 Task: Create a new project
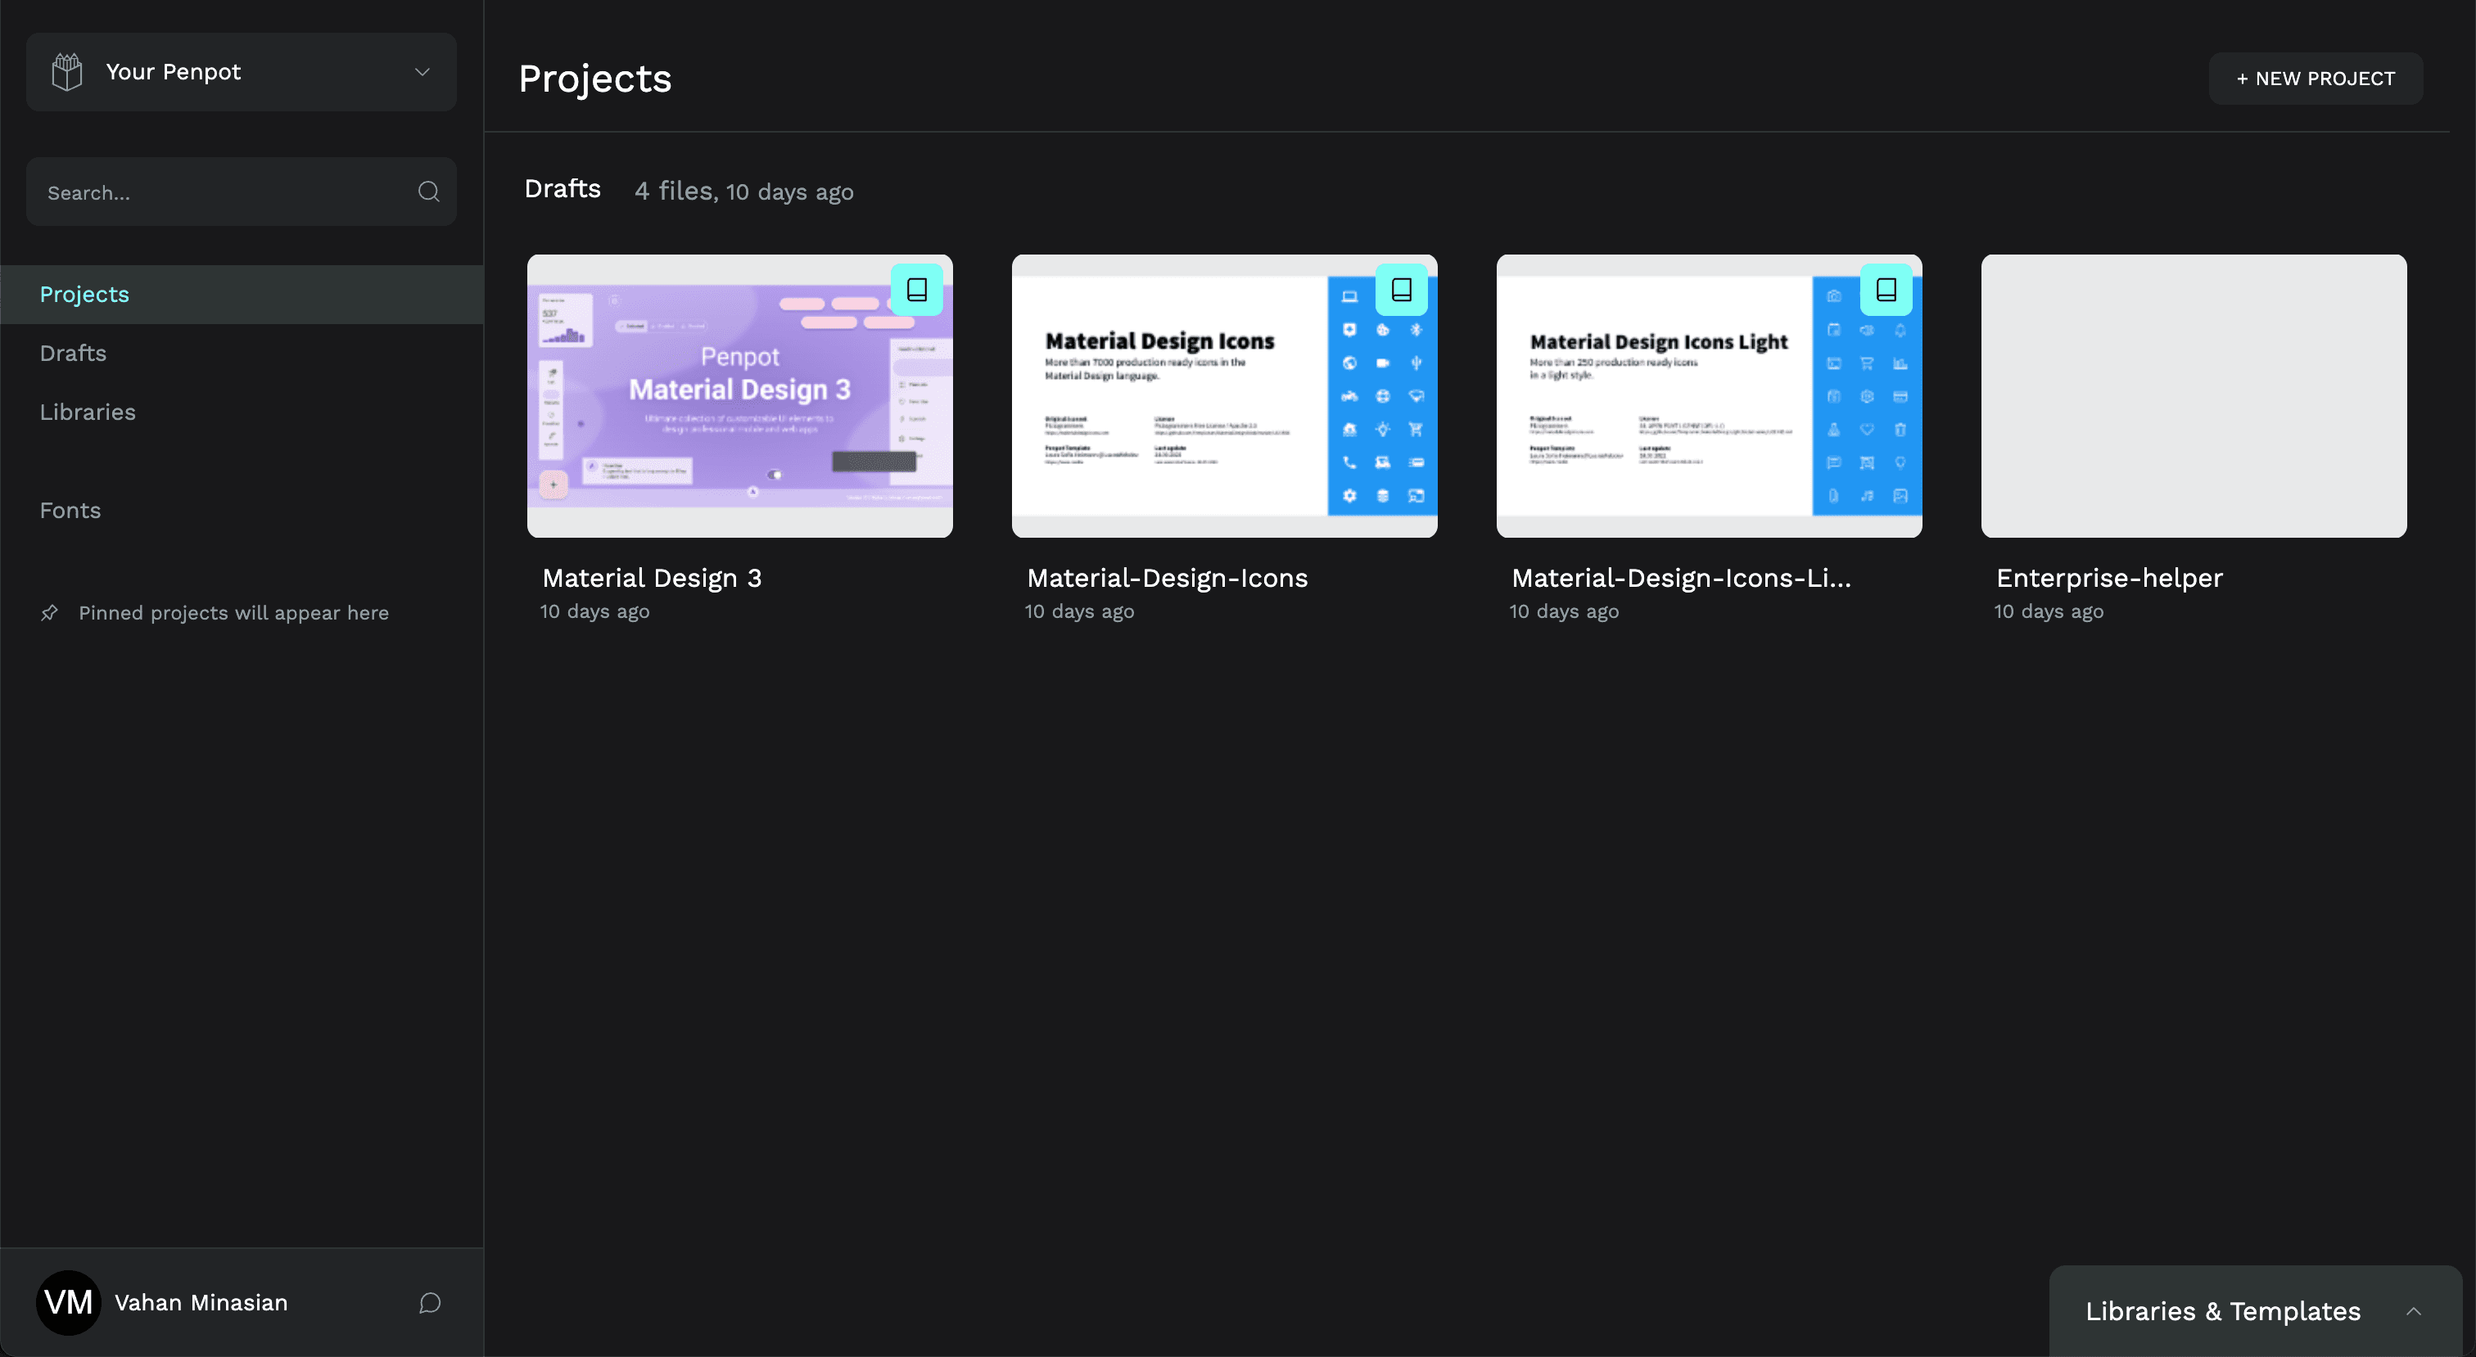click(2315, 79)
